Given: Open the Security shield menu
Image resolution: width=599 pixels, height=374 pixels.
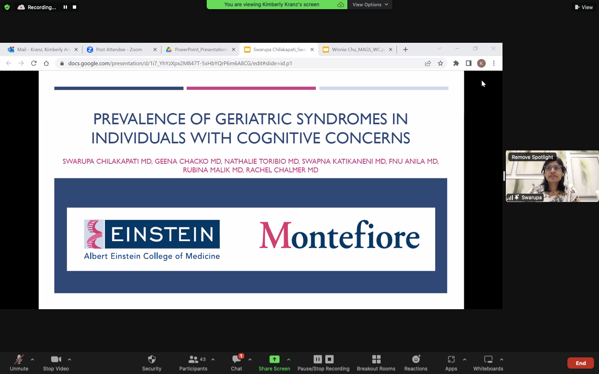Looking at the screenshot, I should click(x=151, y=363).
